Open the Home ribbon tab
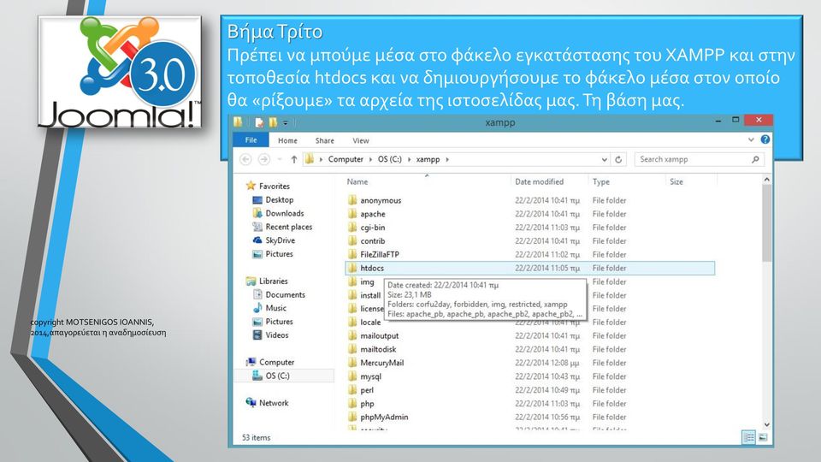 (x=287, y=140)
